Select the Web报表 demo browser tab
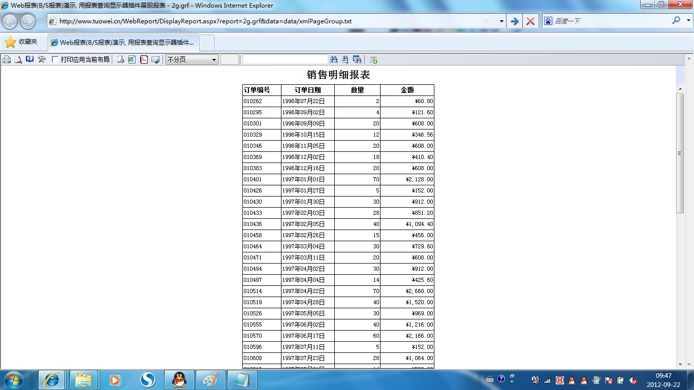The image size is (694, 390). click(123, 43)
